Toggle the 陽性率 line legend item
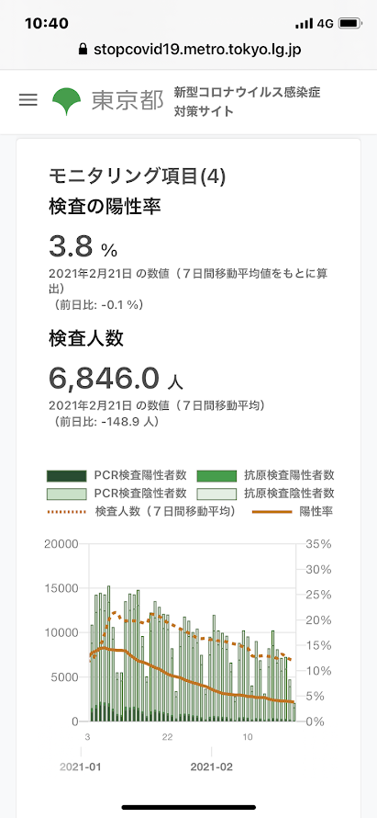This screenshot has height=818, width=377. [292, 511]
